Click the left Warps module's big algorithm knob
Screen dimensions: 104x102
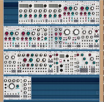point(67,32)
